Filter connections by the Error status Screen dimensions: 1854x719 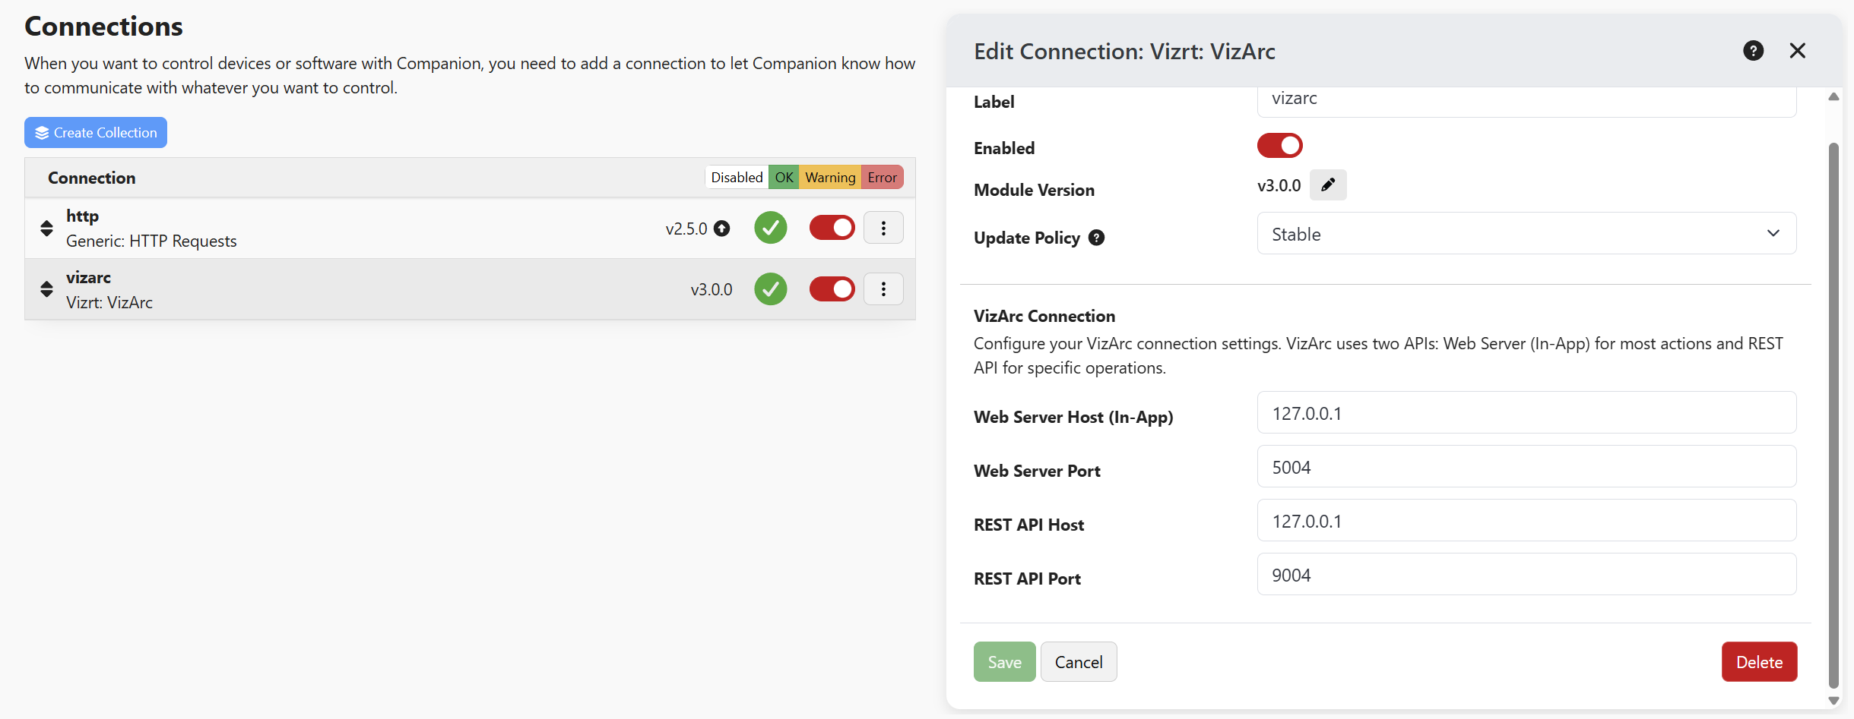click(x=882, y=178)
